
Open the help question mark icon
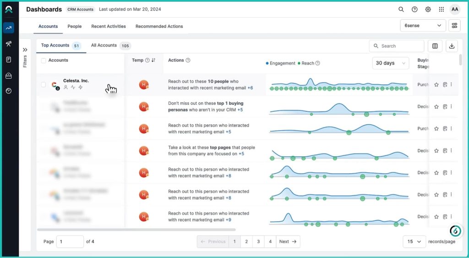pos(414,9)
